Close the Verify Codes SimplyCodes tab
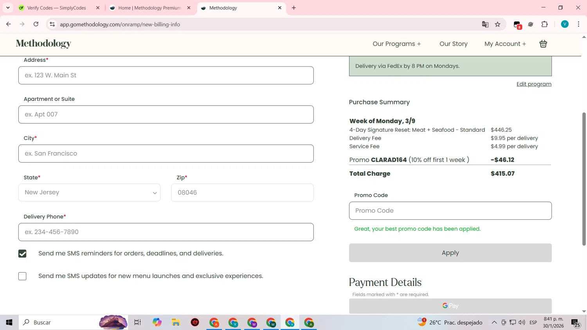Image resolution: width=587 pixels, height=330 pixels. tap(98, 8)
